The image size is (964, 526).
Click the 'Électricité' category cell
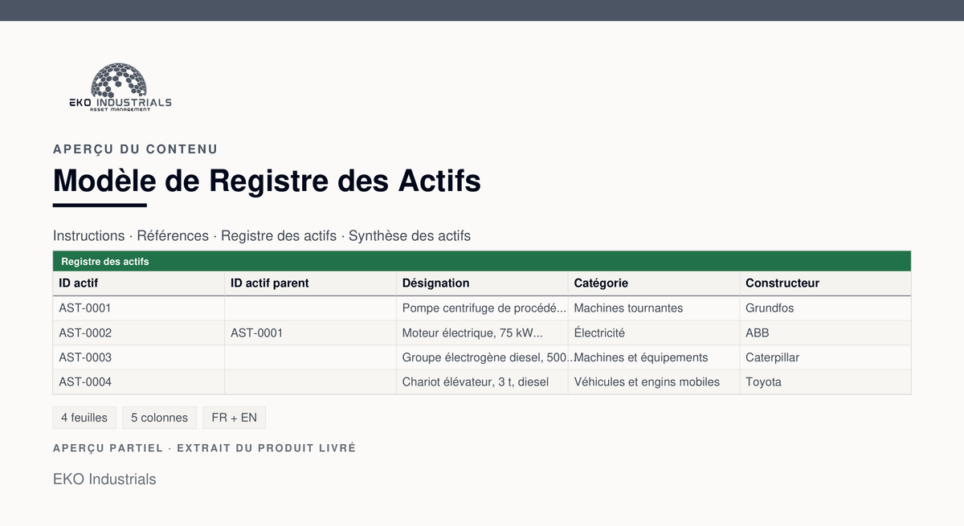point(654,333)
